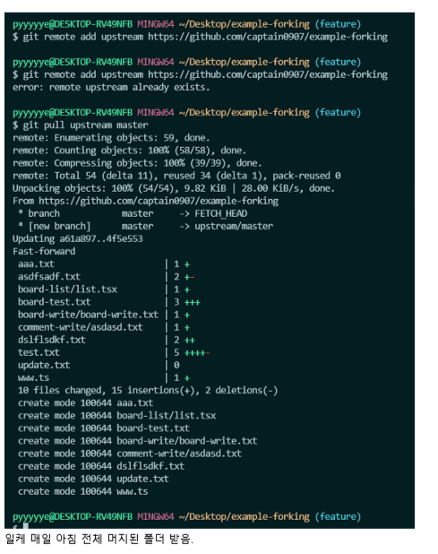The image size is (438, 554).
Task: Click the www.ts diffstat entry
Action: click(33, 378)
